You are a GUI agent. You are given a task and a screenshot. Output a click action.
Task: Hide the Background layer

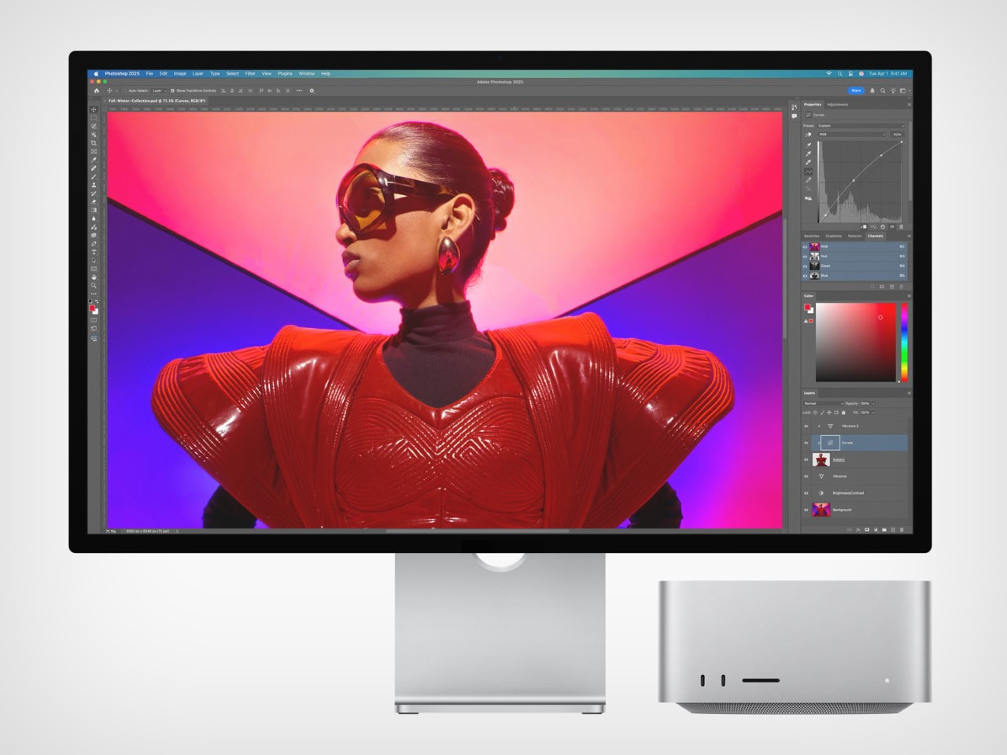click(806, 510)
